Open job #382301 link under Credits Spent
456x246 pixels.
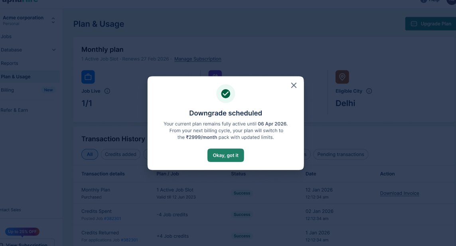pyautogui.click(x=113, y=219)
